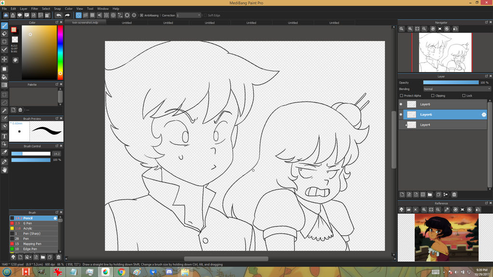Select the Eraser tool
This screenshot has width=493, height=277.
pos(4,34)
